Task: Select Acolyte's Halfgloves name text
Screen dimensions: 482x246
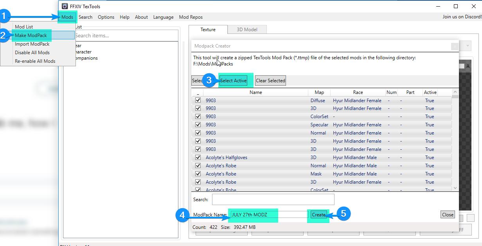Action: [x=227, y=158]
